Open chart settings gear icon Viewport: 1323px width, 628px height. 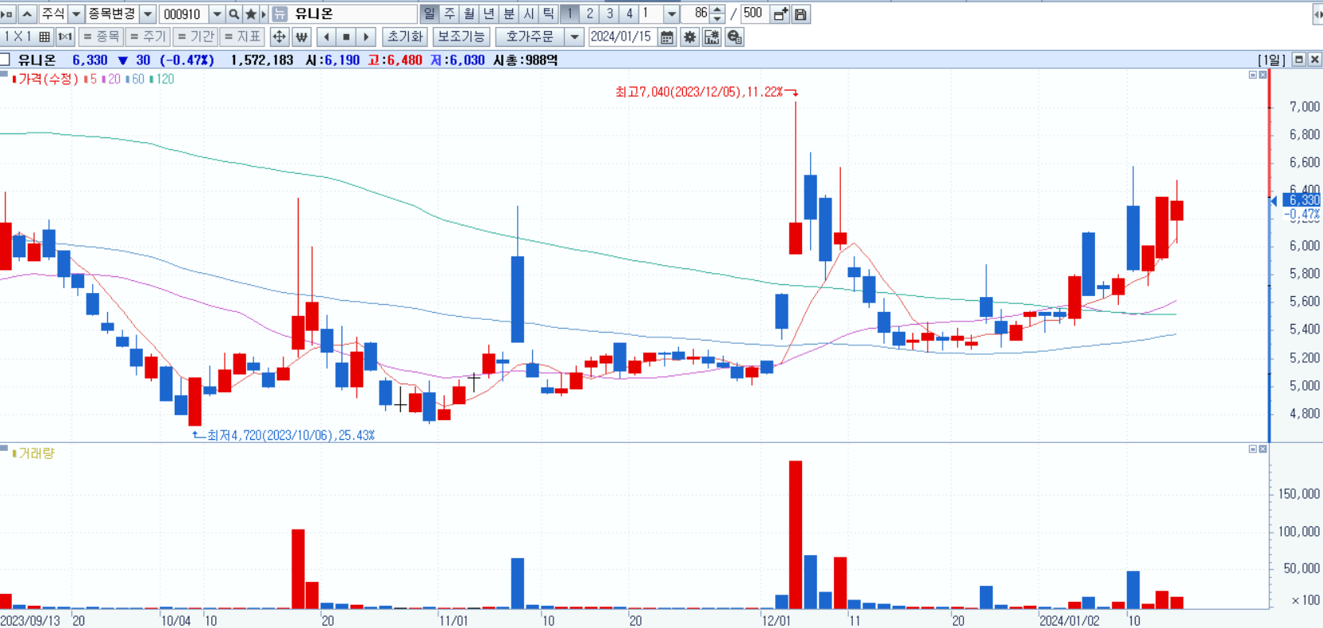pos(689,37)
